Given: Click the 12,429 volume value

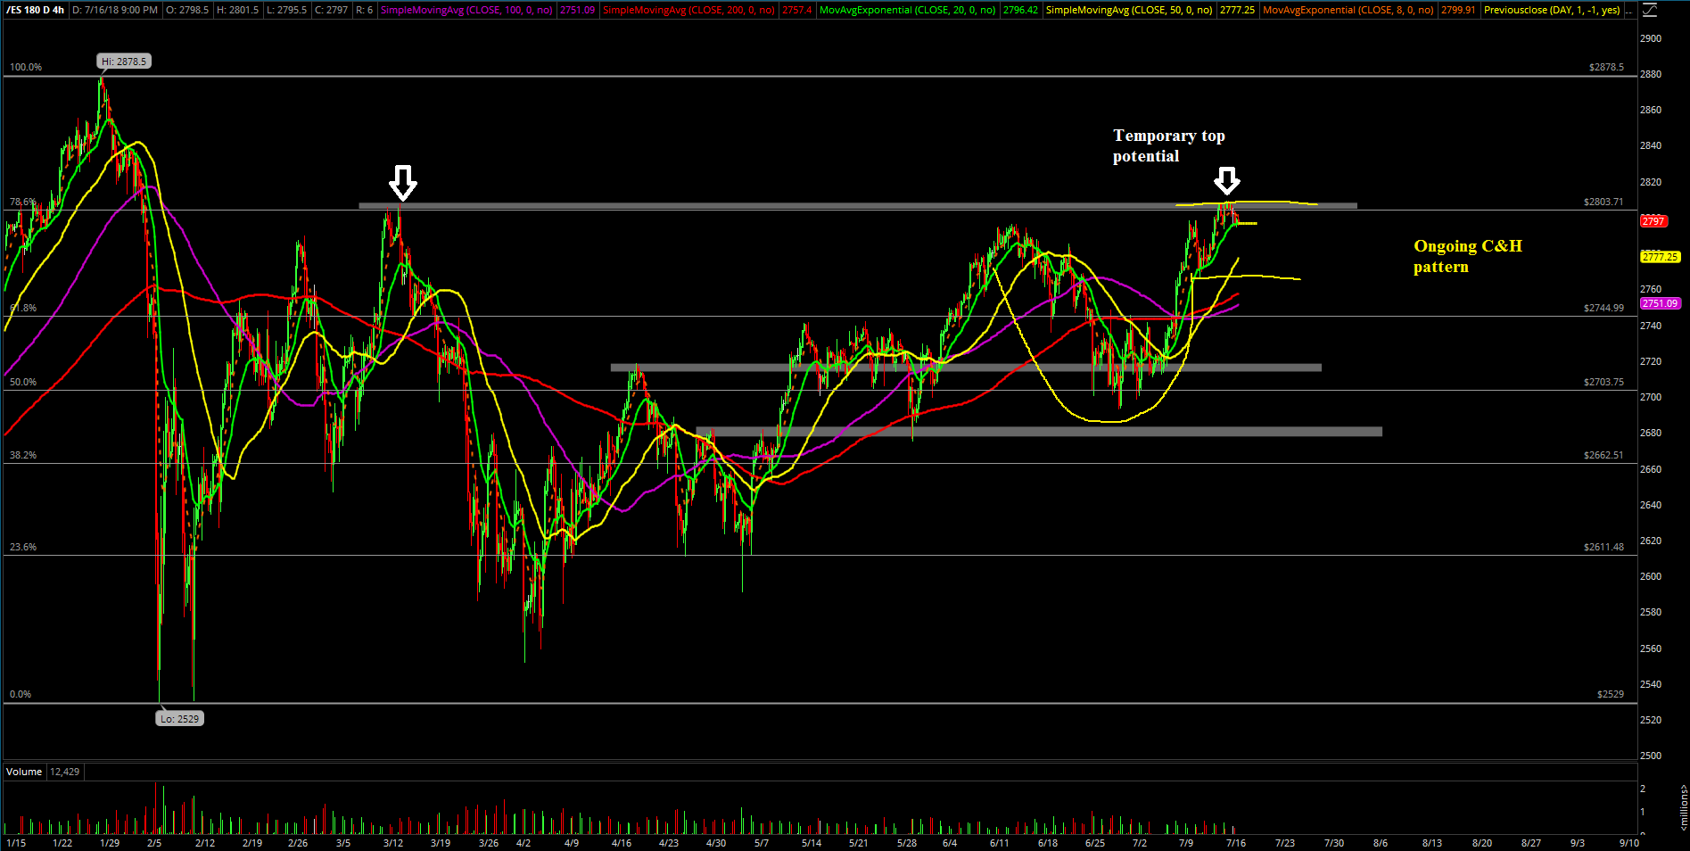Looking at the screenshot, I should 64,772.
